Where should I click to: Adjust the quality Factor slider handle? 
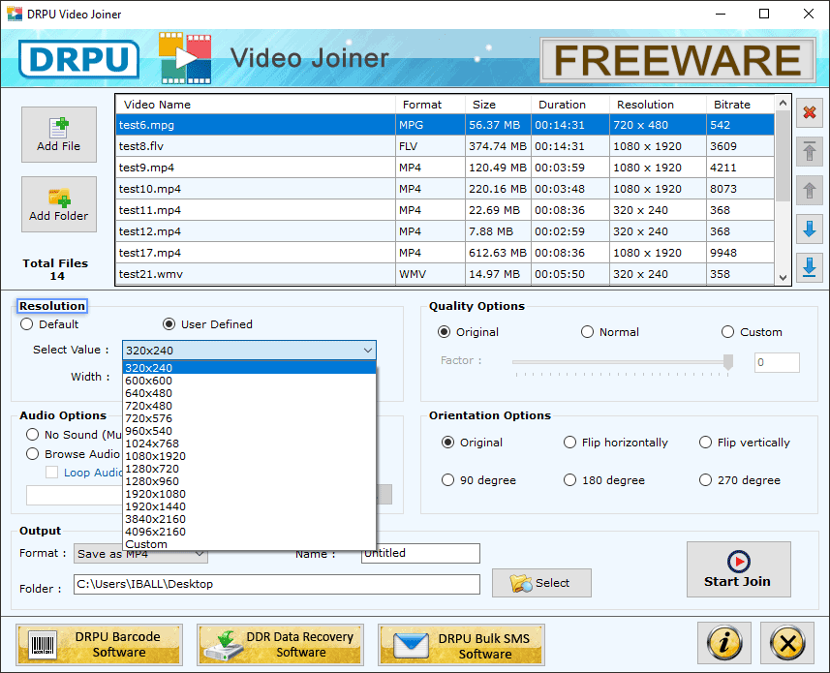point(728,362)
